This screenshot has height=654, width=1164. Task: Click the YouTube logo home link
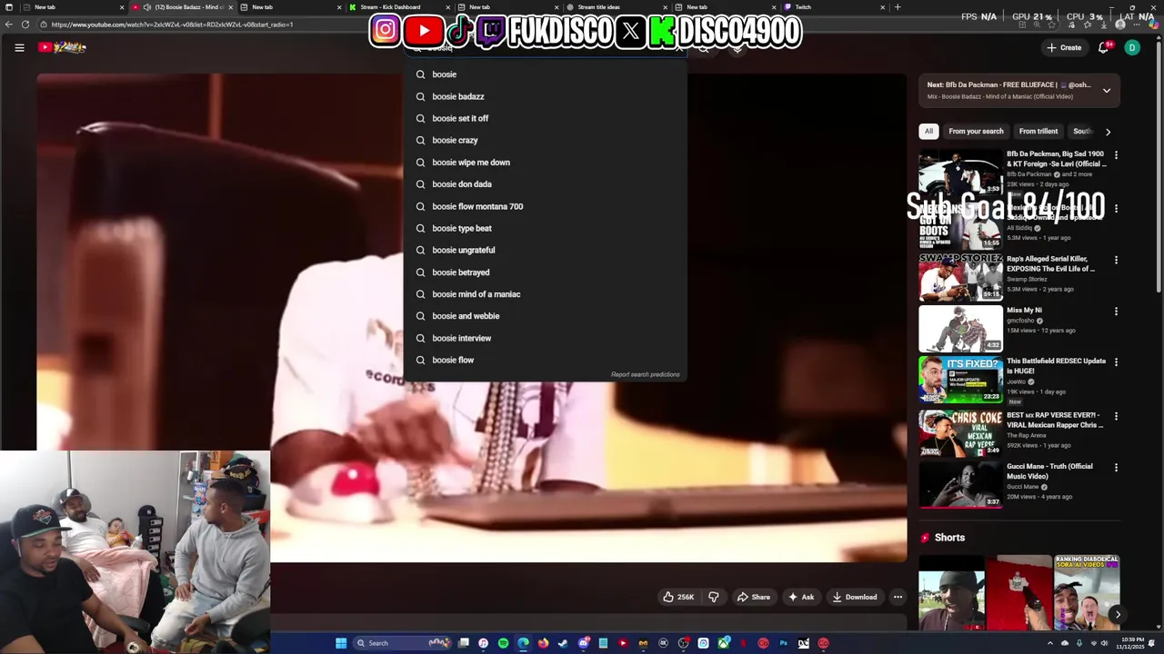62,47
